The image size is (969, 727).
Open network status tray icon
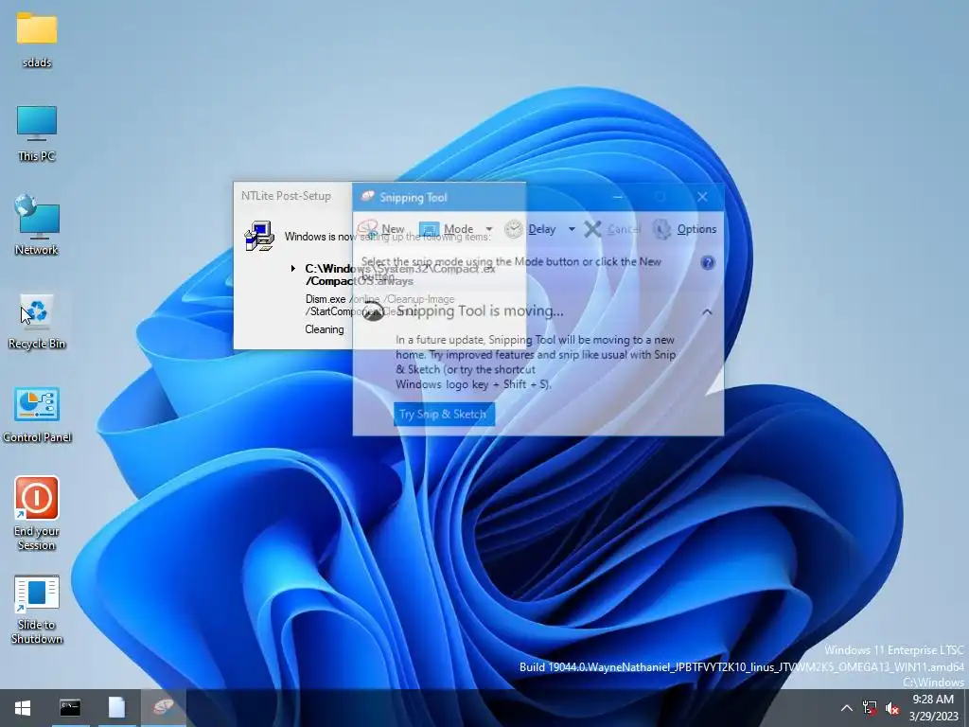pos(870,708)
